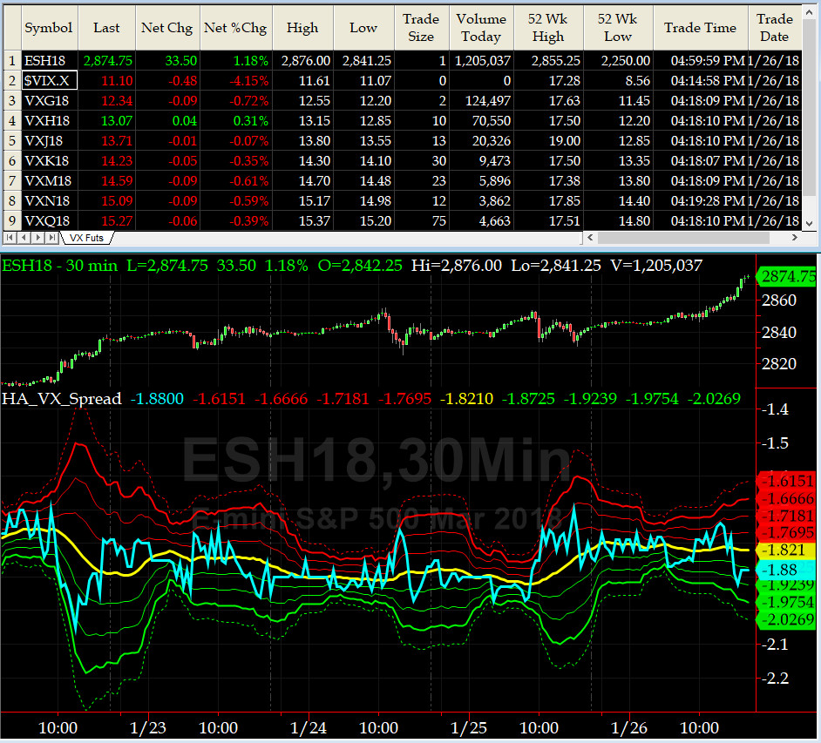Select row 9 by its row number
This screenshot has width=821, height=743.
[12, 220]
